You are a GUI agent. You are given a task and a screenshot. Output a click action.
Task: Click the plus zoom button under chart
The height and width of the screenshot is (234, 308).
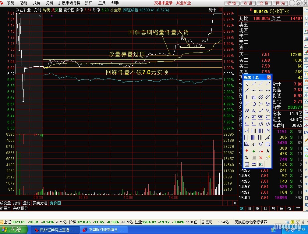click(225, 203)
